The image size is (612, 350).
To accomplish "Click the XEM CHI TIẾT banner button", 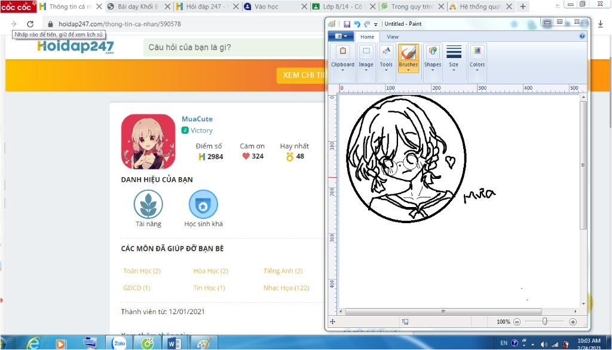I will (301, 75).
